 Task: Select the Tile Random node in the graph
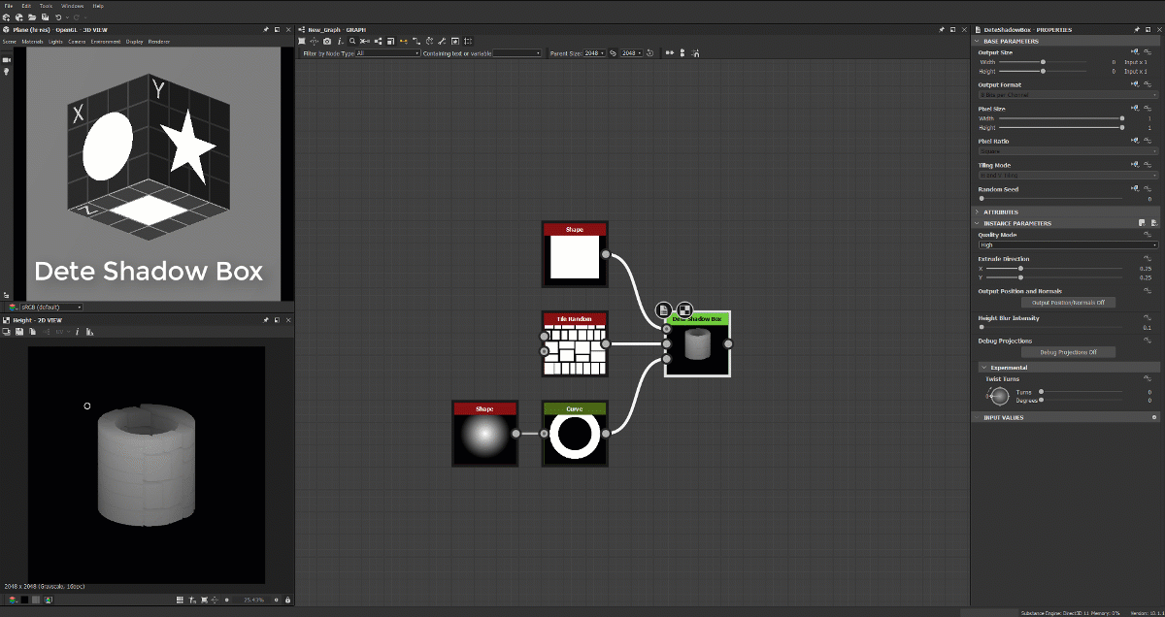574,344
